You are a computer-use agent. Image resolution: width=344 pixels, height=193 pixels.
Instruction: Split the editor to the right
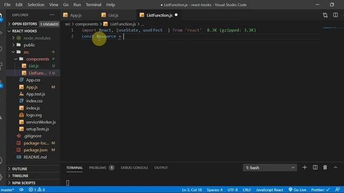tap(335, 15)
